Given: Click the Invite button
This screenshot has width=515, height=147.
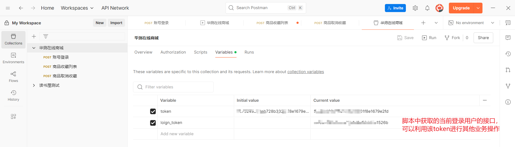Looking at the screenshot, I should coord(395,8).
